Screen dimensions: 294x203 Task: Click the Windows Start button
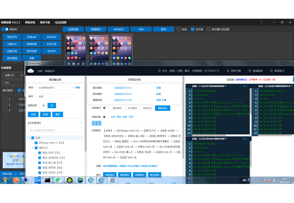pos(5,180)
